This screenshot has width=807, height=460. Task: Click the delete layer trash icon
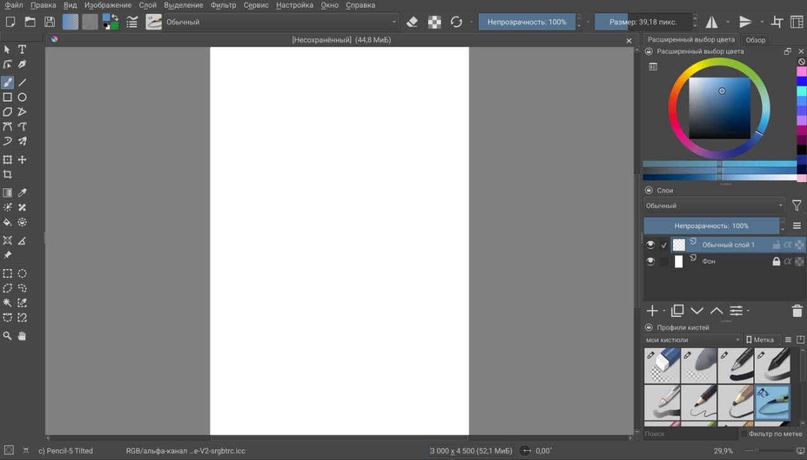pyautogui.click(x=797, y=311)
